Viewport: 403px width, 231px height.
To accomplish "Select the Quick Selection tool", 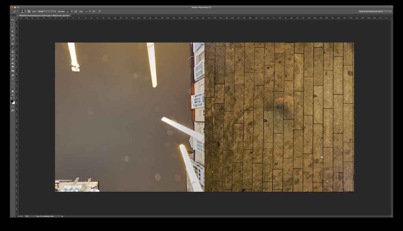I will coord(13,31).
